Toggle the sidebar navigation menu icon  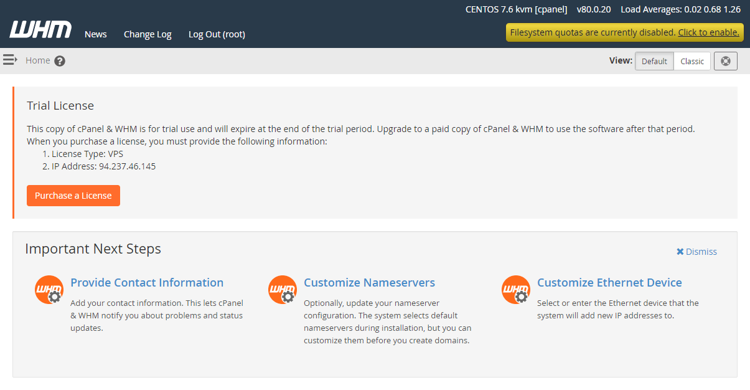[x=10, y=60]
